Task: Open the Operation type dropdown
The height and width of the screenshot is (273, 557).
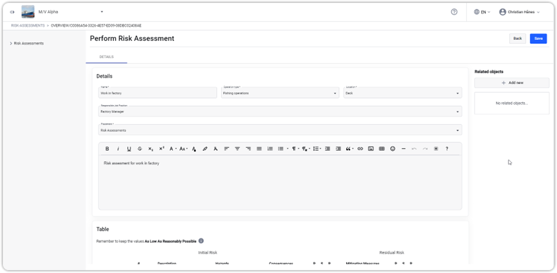Action: [x=280, y=93]
